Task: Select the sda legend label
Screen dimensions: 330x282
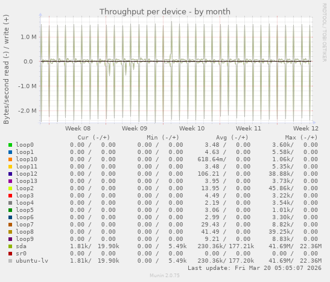Action: tap(21, 246)
